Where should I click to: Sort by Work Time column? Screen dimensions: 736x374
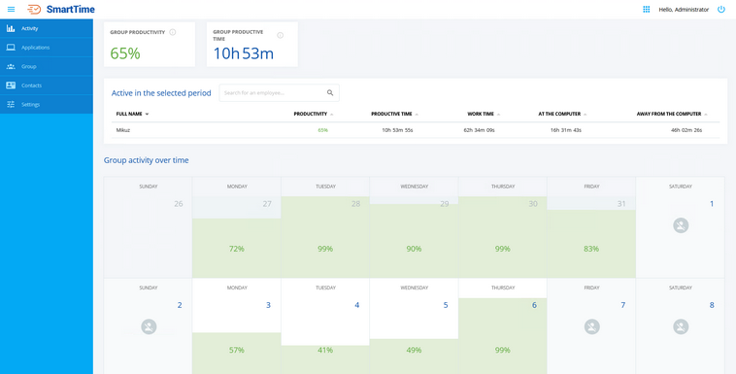484,115
